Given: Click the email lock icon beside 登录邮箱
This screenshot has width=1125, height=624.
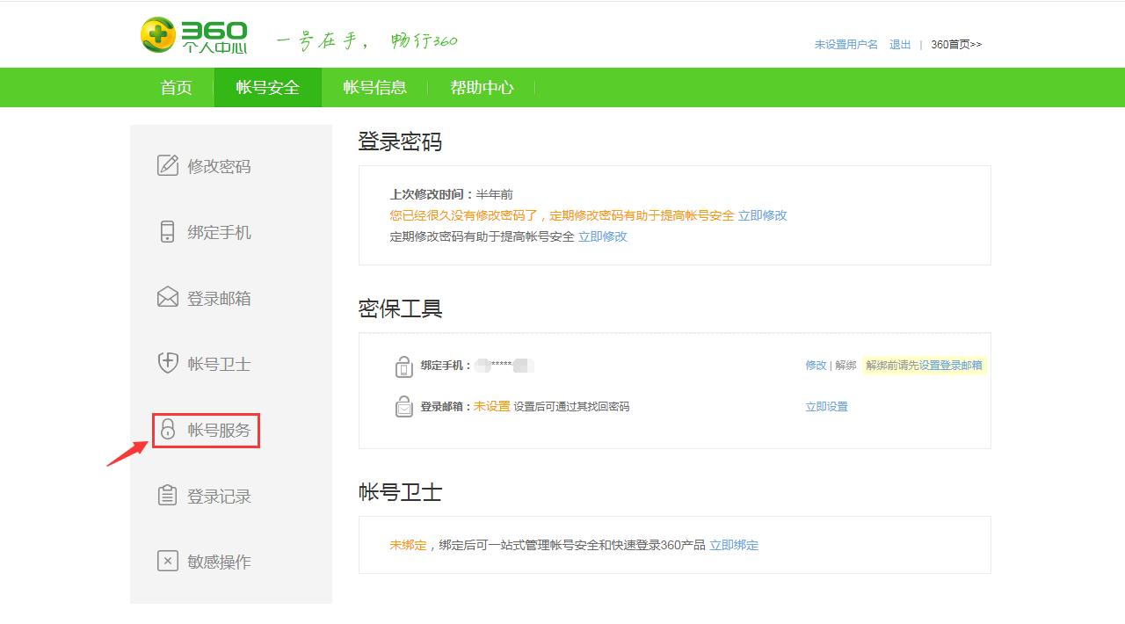Looking at the screenshot, I should [x=404, y=407].
